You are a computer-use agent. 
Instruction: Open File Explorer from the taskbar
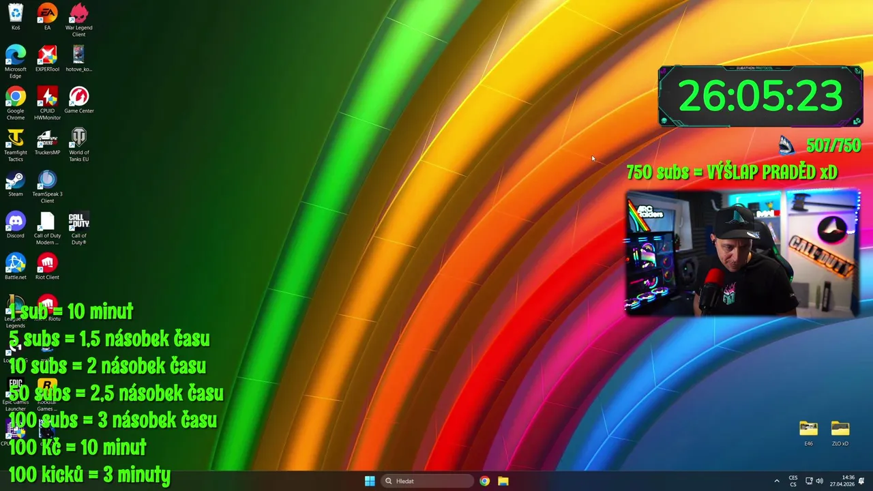[503, 481]
